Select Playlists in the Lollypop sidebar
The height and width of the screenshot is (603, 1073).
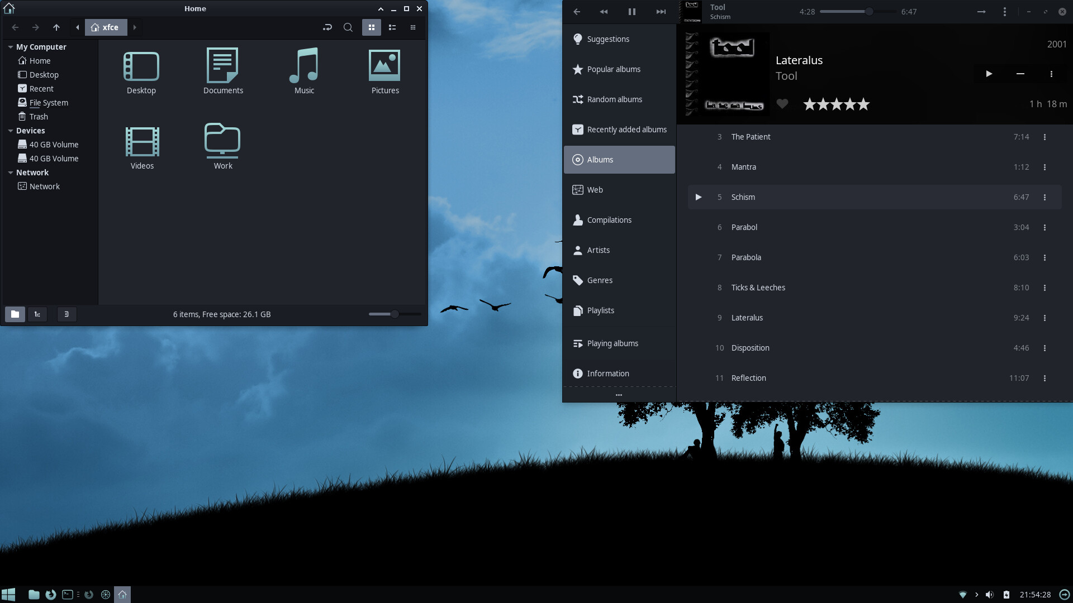pyautogui.click(x=600, y=310)
